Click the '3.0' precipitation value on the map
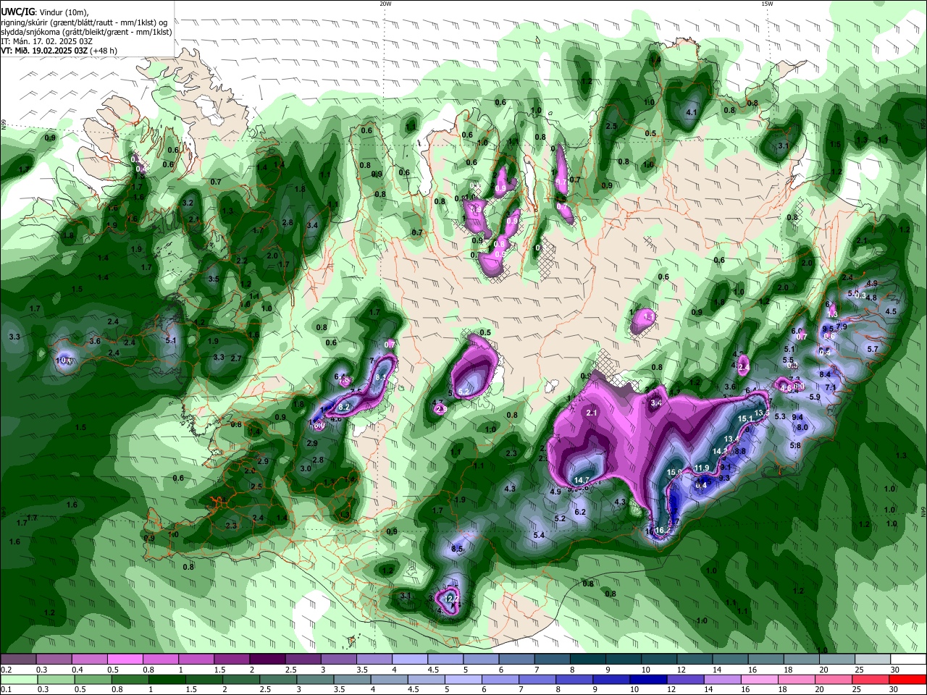Viewport: 927px width, 695px height. [x=306, y=468]
